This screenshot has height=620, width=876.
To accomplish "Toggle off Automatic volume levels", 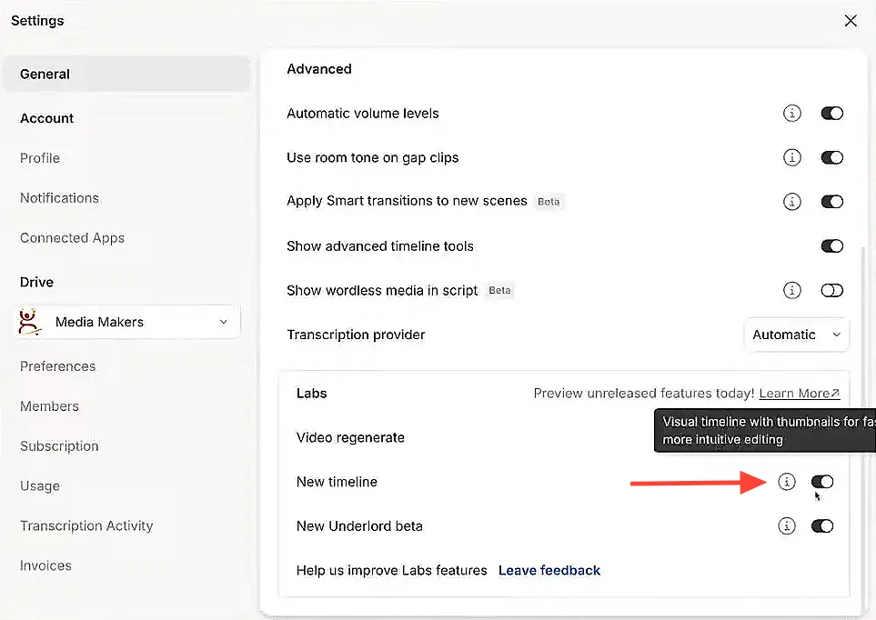I will coord(831,113).
